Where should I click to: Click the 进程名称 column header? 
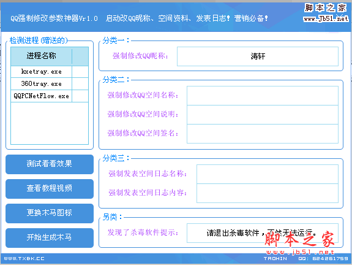point(41,56)
